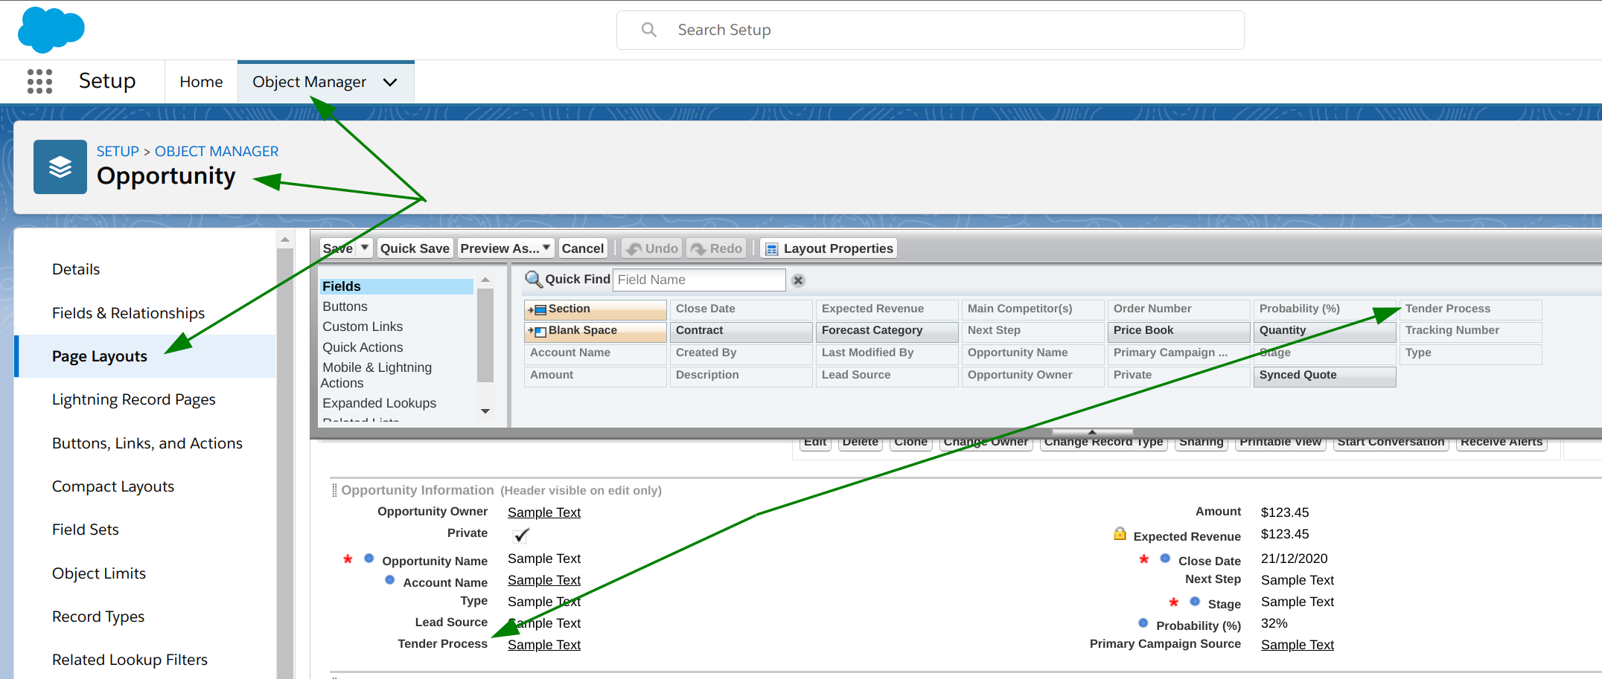Screen dimensions: 1602x679
Task: Open Related Lookup Filters
Action: (x=130, y=660)
